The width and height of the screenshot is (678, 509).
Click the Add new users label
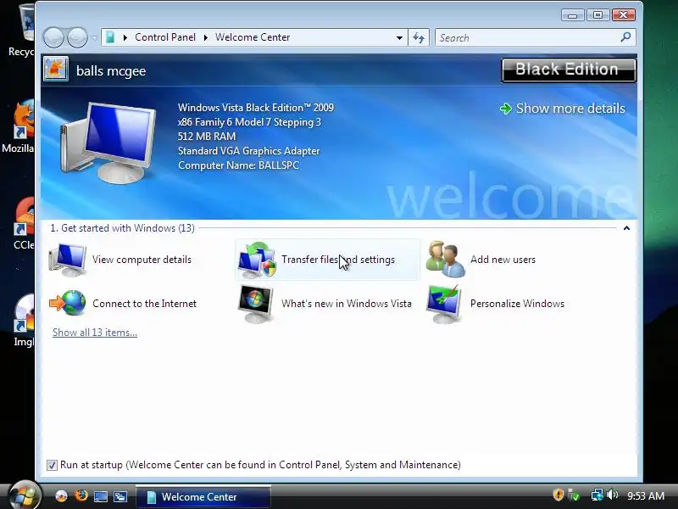tap(503, 260)
